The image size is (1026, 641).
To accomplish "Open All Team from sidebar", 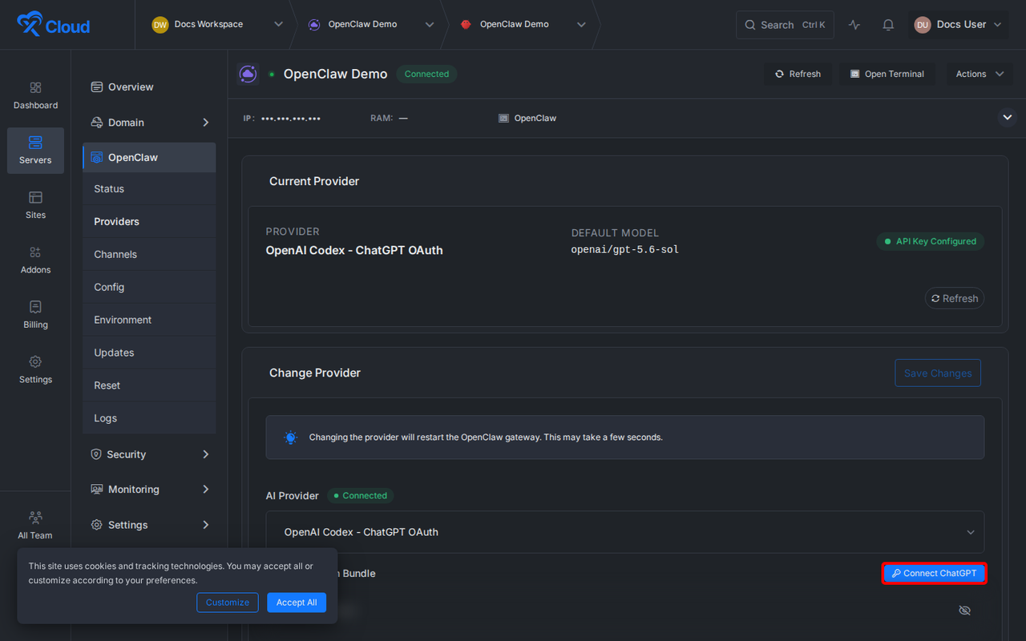I will pos(35,526).
